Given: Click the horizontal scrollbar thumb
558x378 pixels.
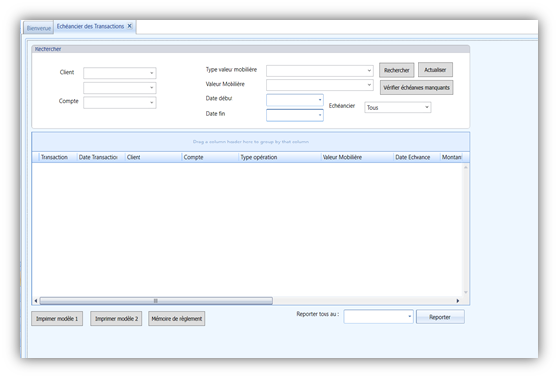Looking at the screenshot, I should (x=156, y=301).
